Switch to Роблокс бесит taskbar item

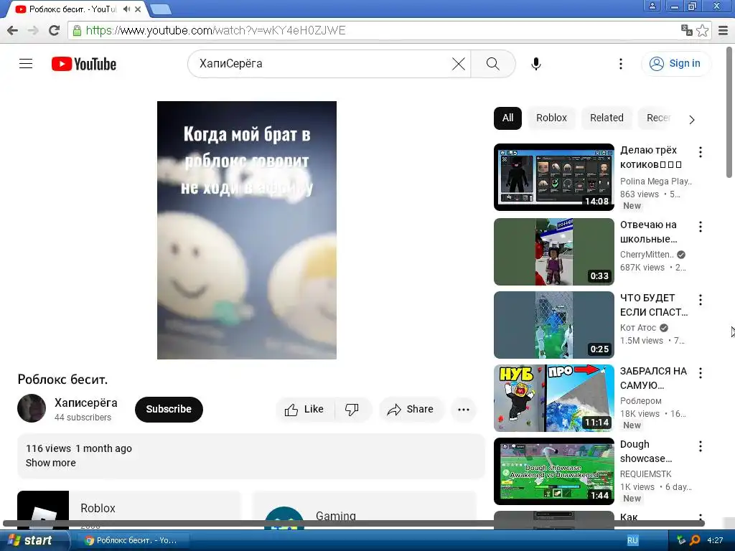pyautogui.click(x=132, y=540)
